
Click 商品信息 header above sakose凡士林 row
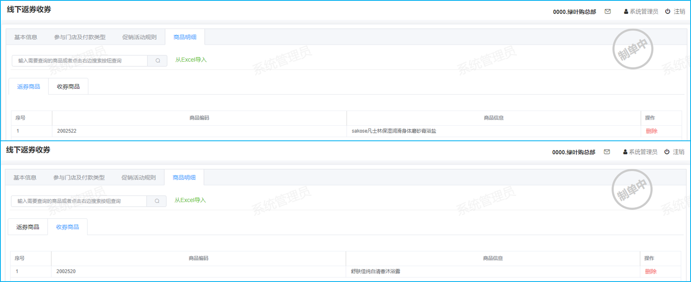point(494,118)
